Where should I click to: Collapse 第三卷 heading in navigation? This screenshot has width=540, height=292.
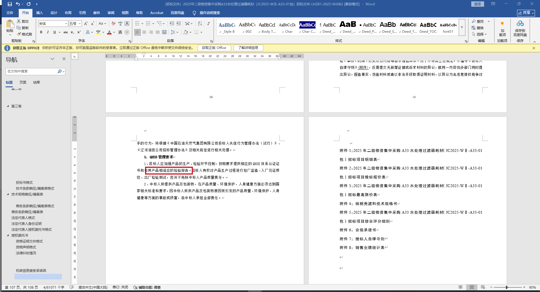coord(8,106)
